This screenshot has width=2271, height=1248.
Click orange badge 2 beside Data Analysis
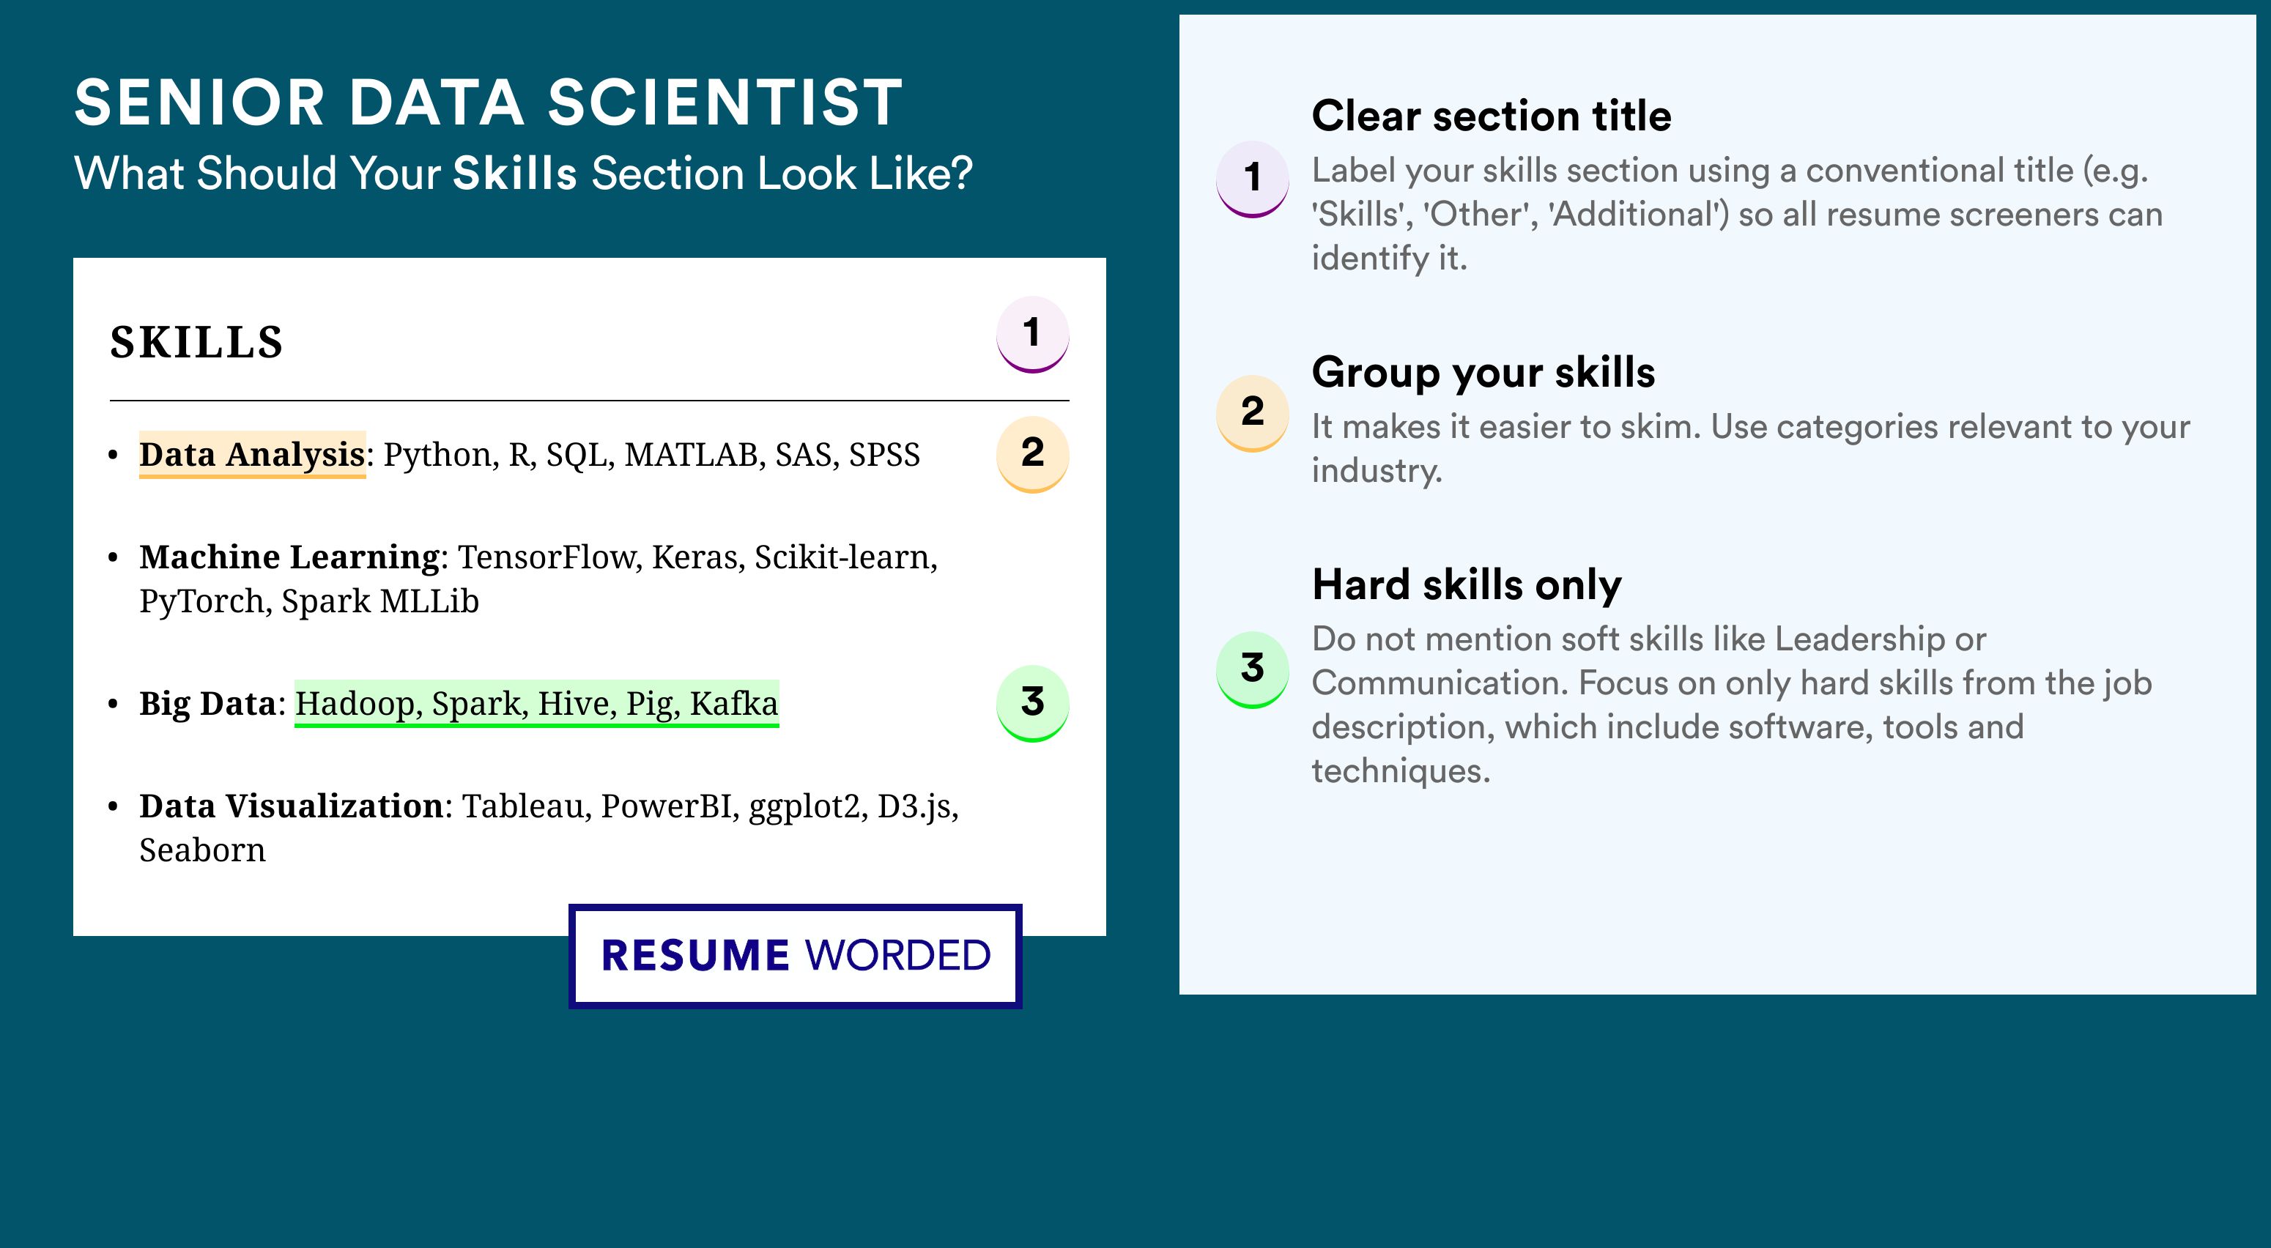tap(1032, 454)
